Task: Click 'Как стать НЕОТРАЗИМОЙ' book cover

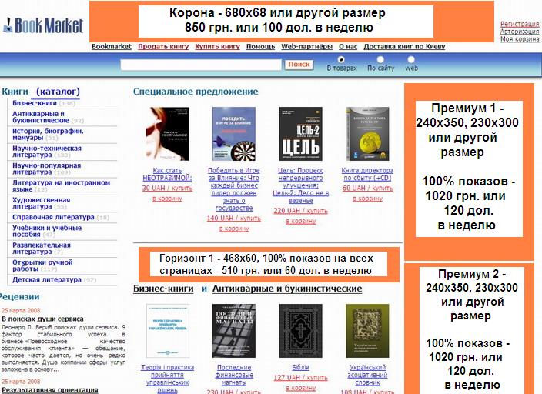Action: coord(168,134)
